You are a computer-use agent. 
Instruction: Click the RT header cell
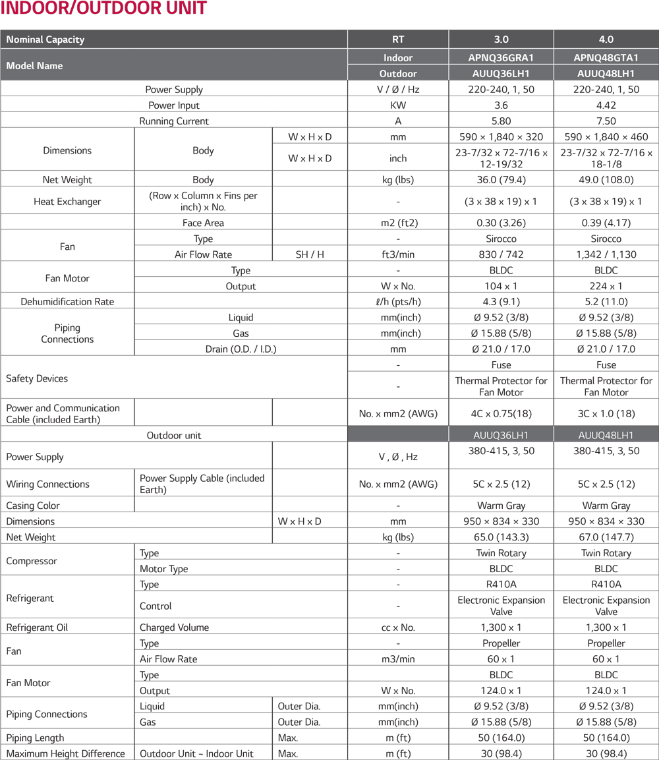click(398, 40)
